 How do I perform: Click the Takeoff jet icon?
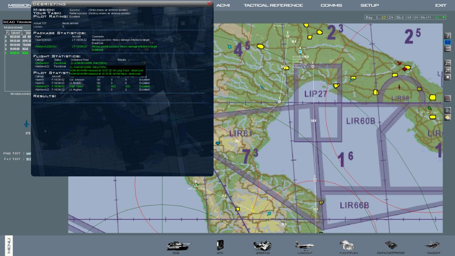(x=433, y=245)
